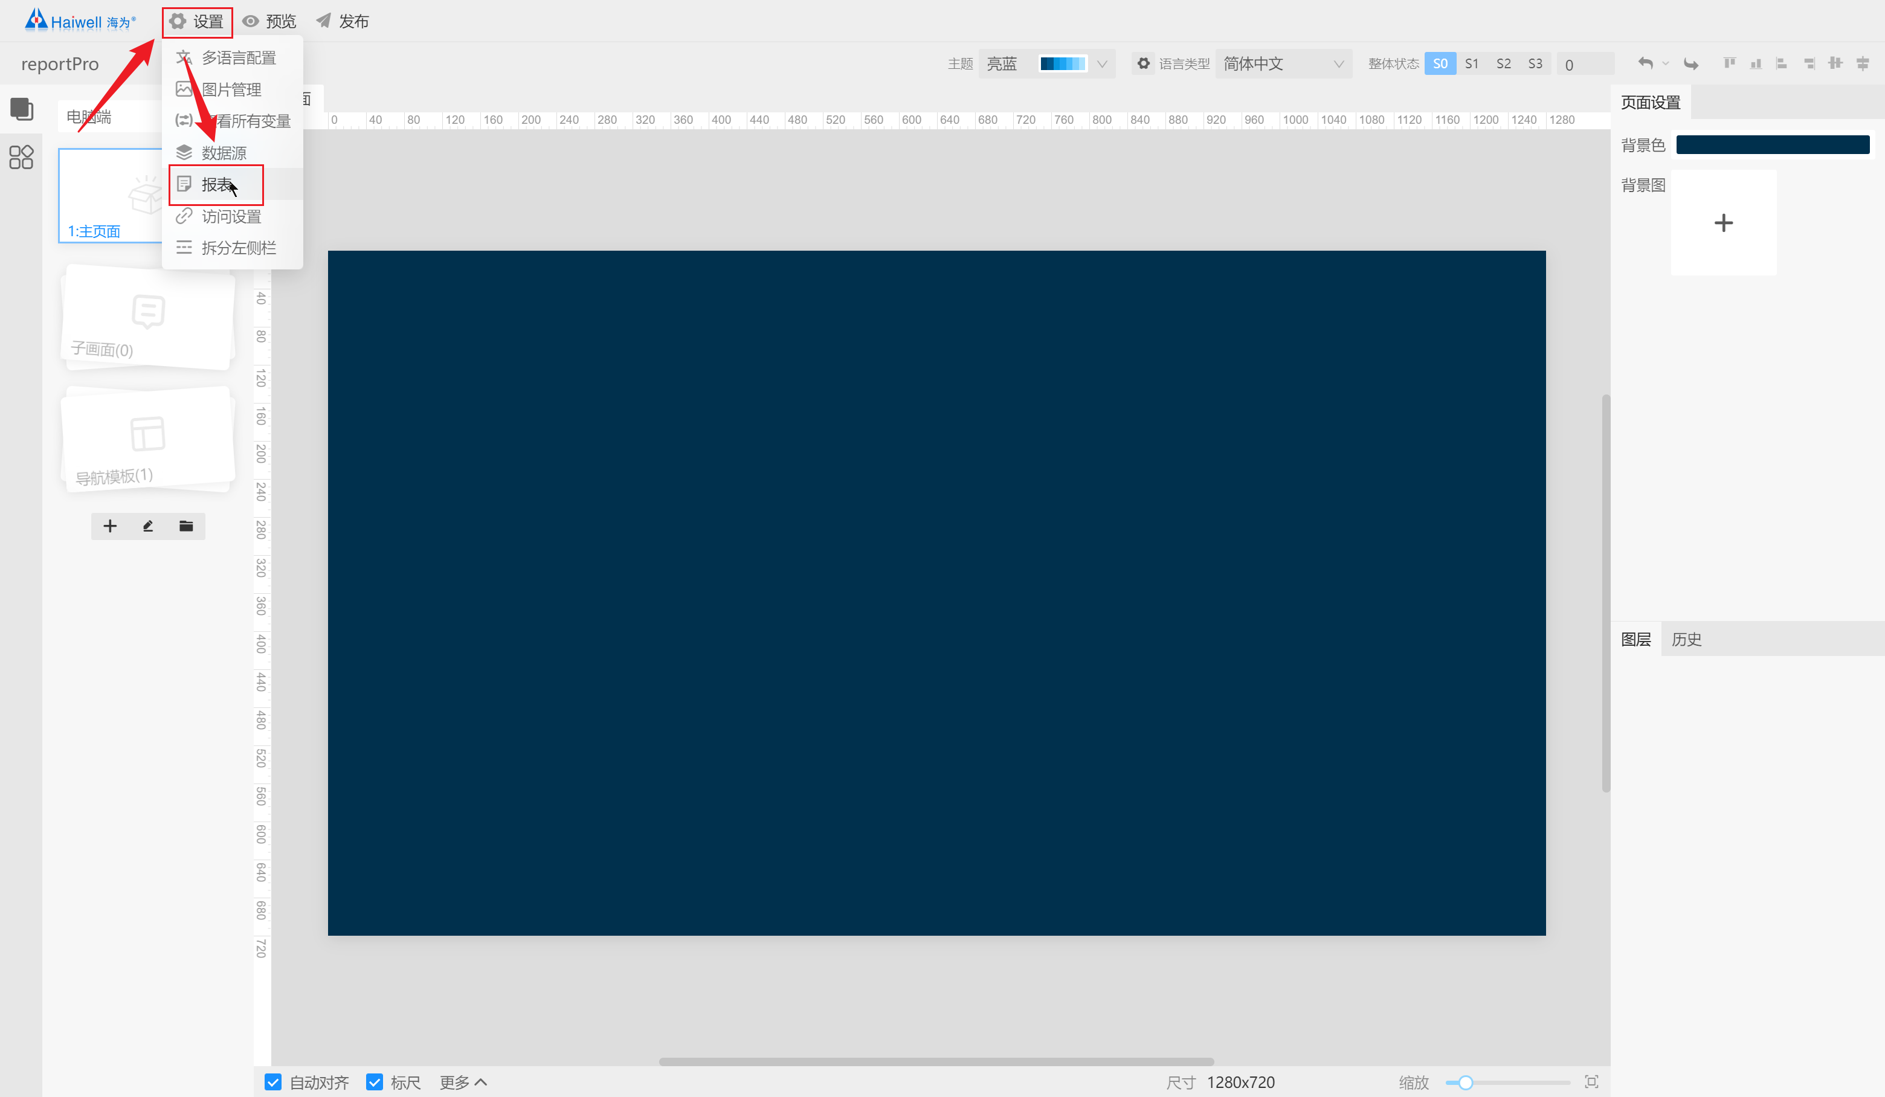The image size is (1885, 1097).
Task: Select 数据源 from the settings menu
Action: 232,153
